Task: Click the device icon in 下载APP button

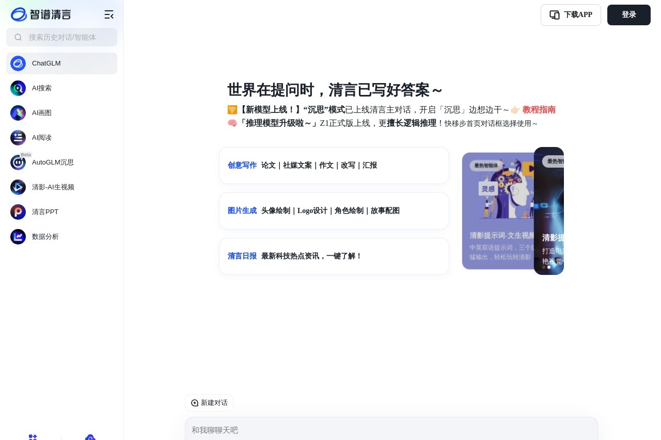Action: [555, 15]
